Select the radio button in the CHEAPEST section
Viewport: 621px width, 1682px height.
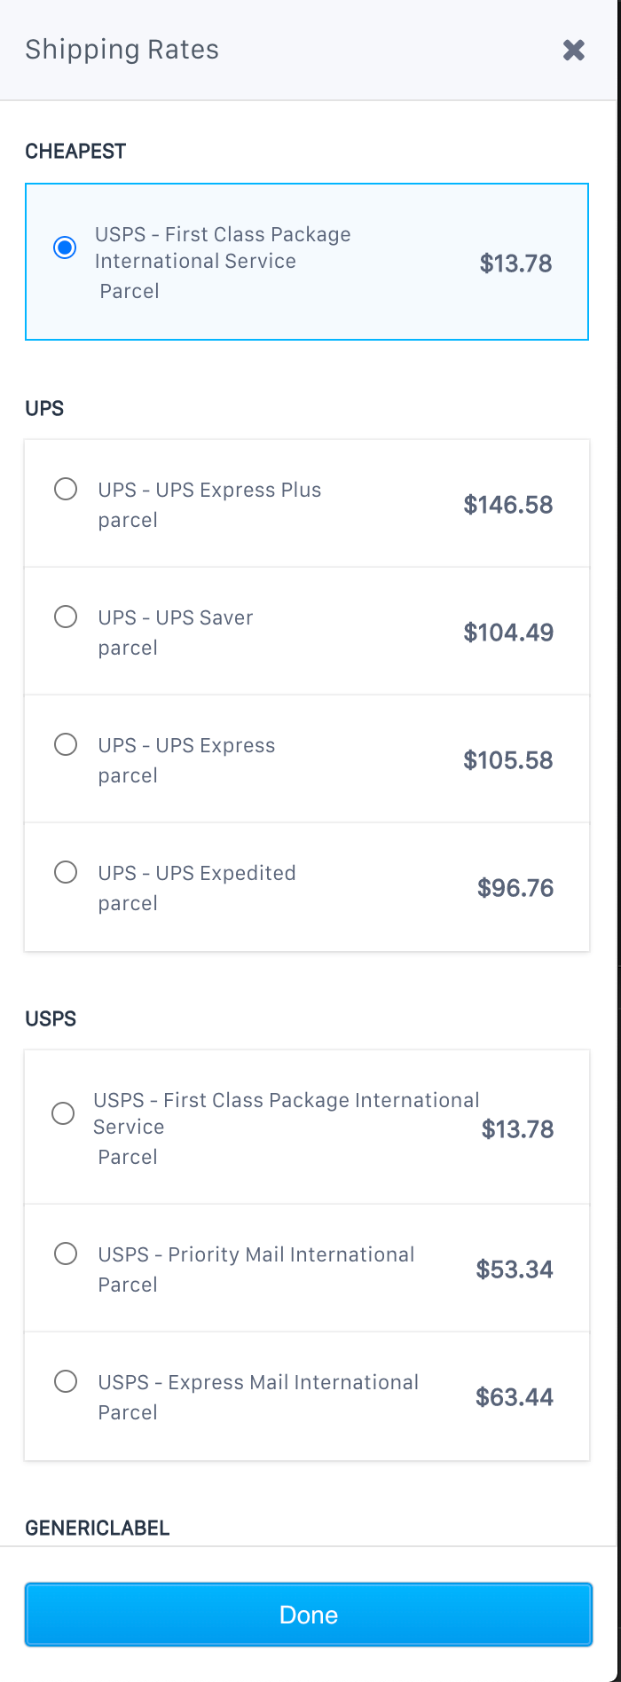[65, 248]
